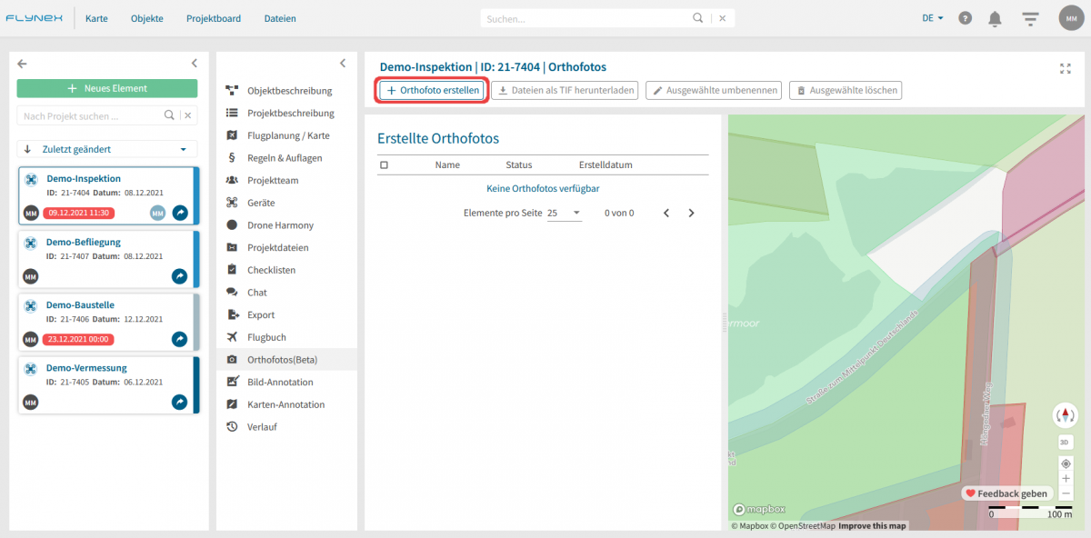
Task: Open the Zuletzt geändert sort dropdown
Action: [x=107, y=149]
